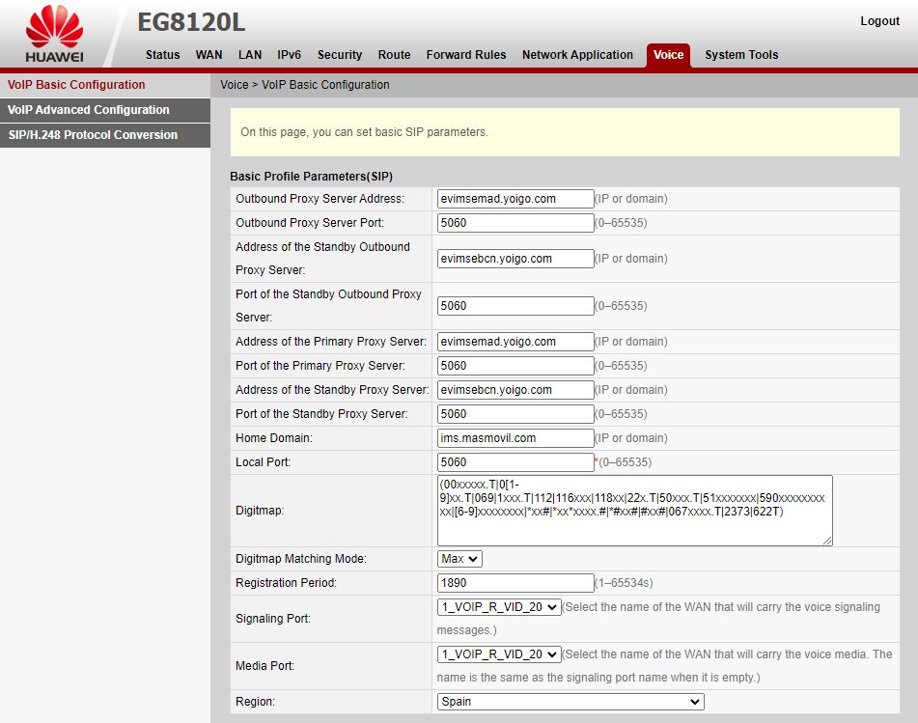This screenshot has height=723, width=918.
Task: Select VoIP Basic Configuration in sidebar
Action: pyautogui.click(x=105, y=85)
